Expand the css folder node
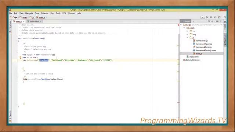This screenshot has width=235, height=132. pos(187,31)
